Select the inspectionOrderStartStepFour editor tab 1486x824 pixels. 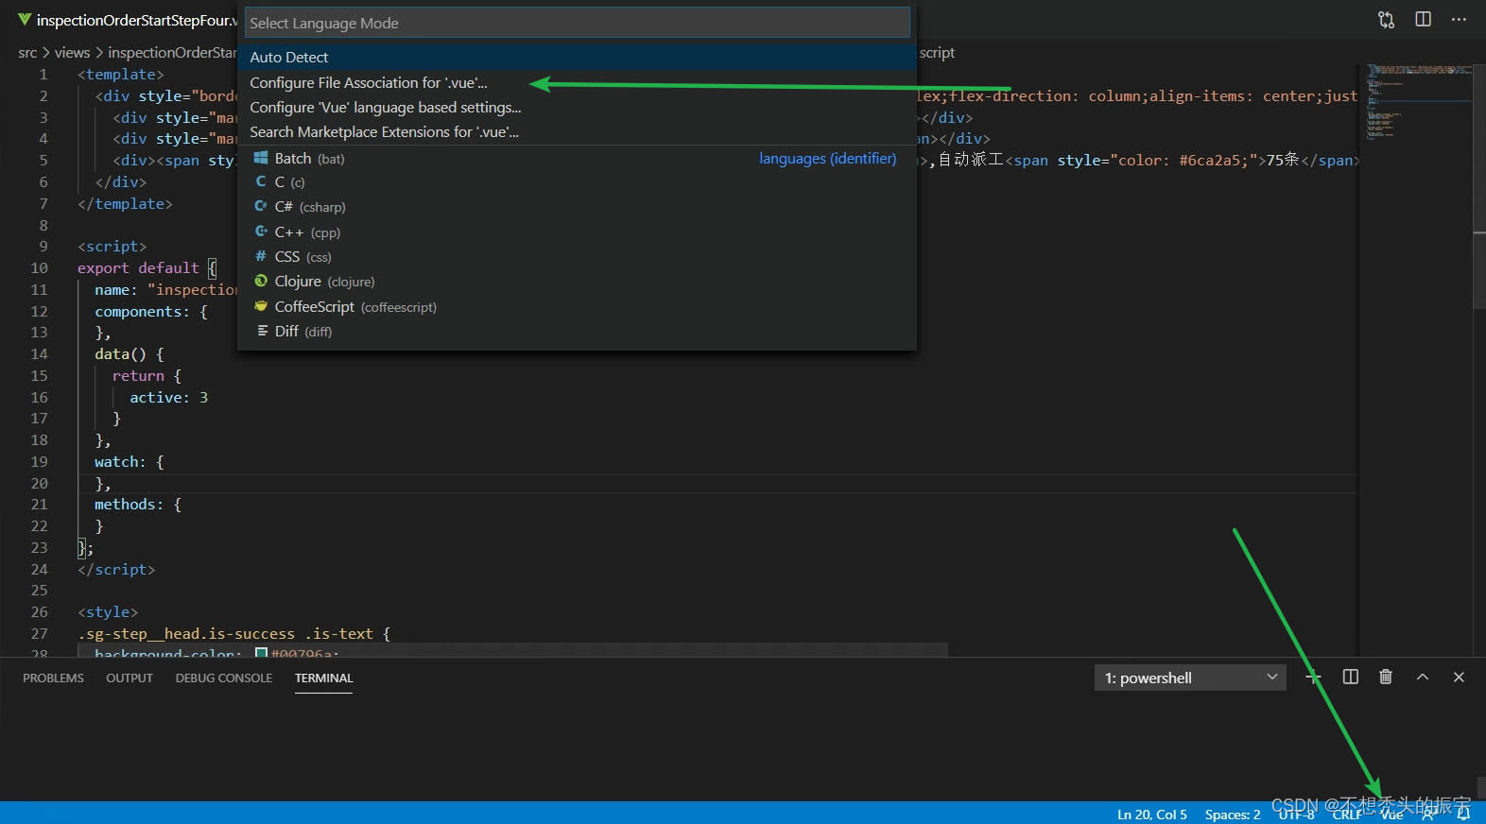(127, 20)
